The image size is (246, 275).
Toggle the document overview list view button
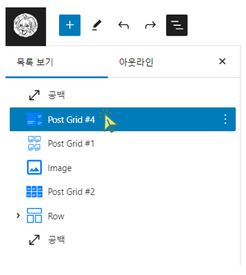[177, 25]
